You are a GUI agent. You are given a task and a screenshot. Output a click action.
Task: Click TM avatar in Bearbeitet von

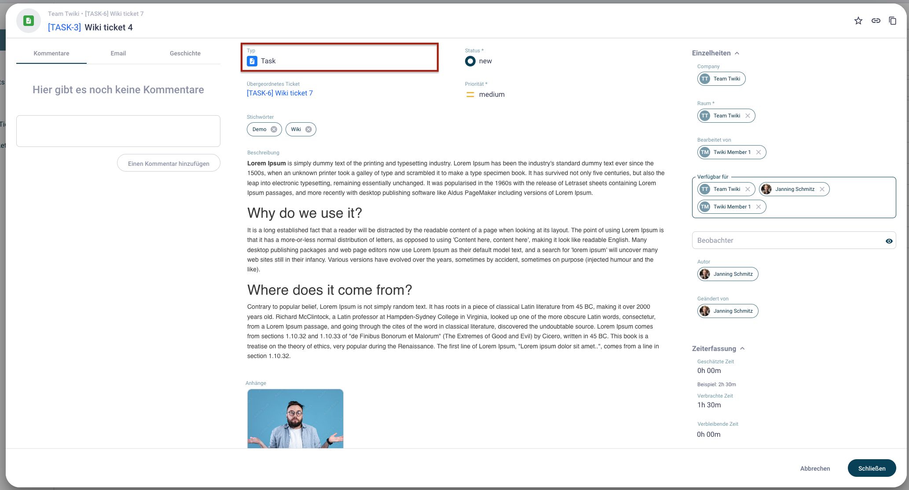pyautogui.click(x=705, y=152)
